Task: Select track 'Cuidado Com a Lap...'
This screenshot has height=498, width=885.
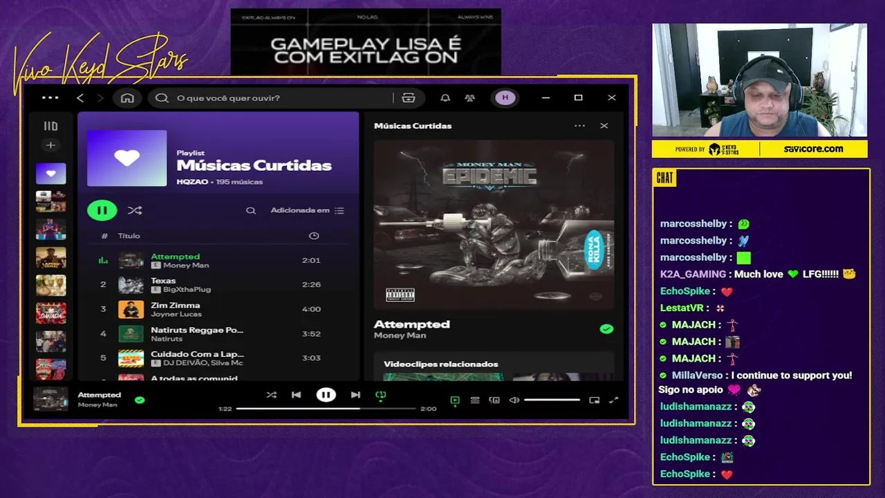Action: click(197, 354)
